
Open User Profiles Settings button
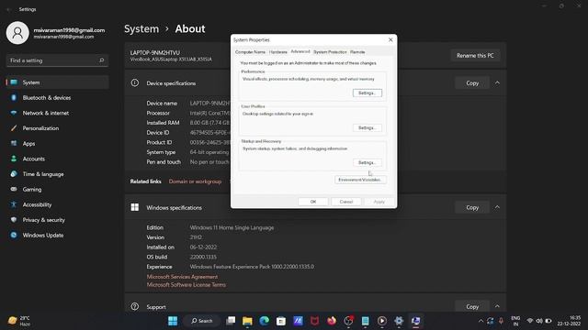click(x=367, y=127)
